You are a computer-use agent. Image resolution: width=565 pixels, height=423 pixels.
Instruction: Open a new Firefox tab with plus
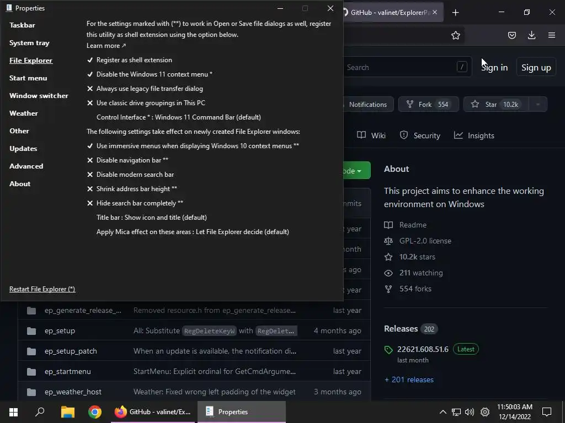click(455, 13)
